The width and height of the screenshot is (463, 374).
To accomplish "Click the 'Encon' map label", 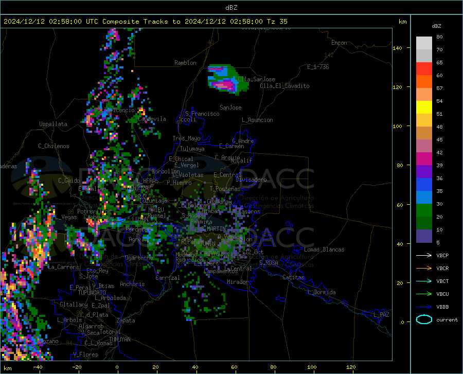I will (x=339, y=43).
